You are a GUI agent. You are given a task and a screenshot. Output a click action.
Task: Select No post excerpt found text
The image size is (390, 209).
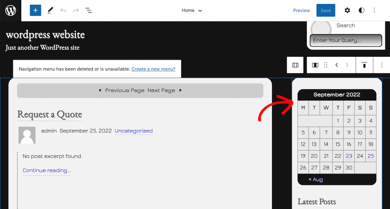pyautogui.click(x=52, y=156)
